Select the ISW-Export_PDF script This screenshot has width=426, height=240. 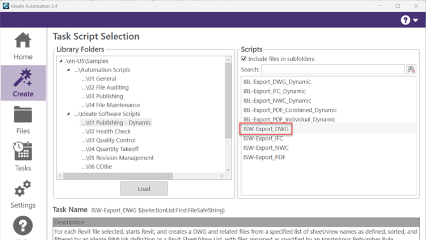pyautogui.click(x=264, y=157)
